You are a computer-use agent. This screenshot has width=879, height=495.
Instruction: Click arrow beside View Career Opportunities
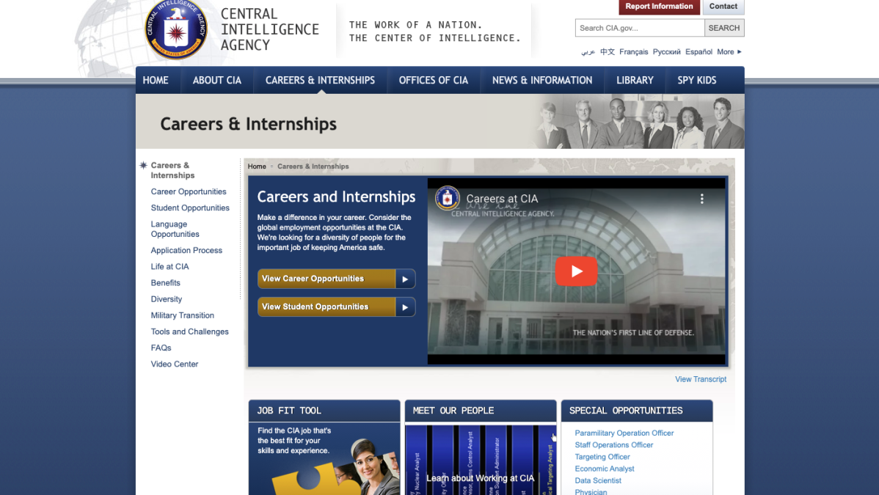click(405, 279)
